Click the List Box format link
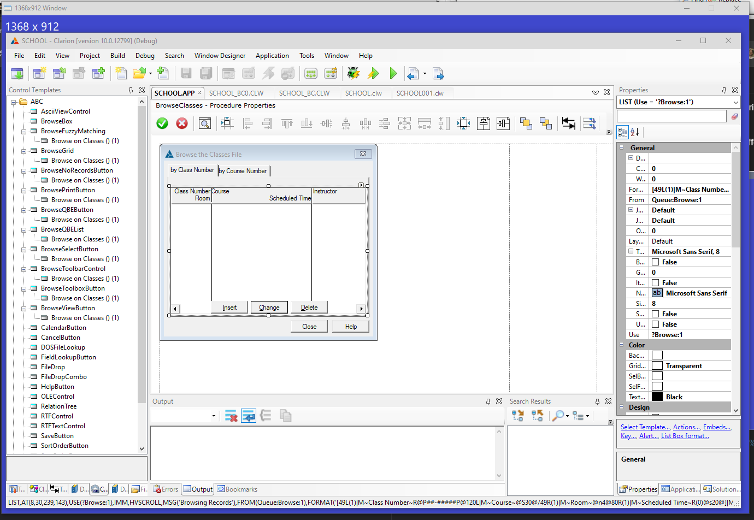754x520 pixels. coord(685,436)
